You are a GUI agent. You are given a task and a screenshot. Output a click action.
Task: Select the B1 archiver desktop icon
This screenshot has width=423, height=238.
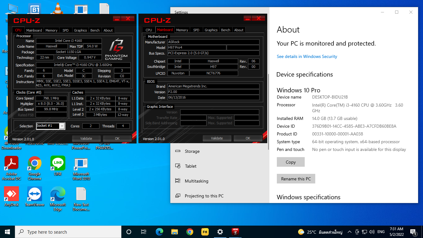pos(35,9)
